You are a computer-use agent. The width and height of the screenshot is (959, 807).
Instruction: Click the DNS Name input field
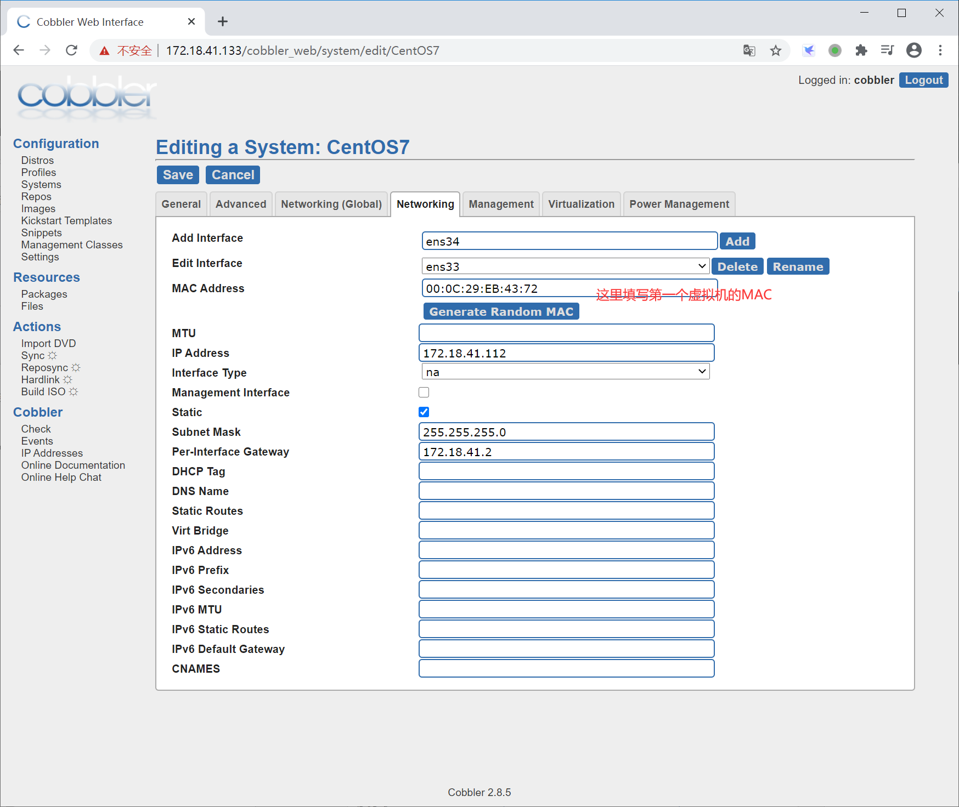(x=566, y=491)
